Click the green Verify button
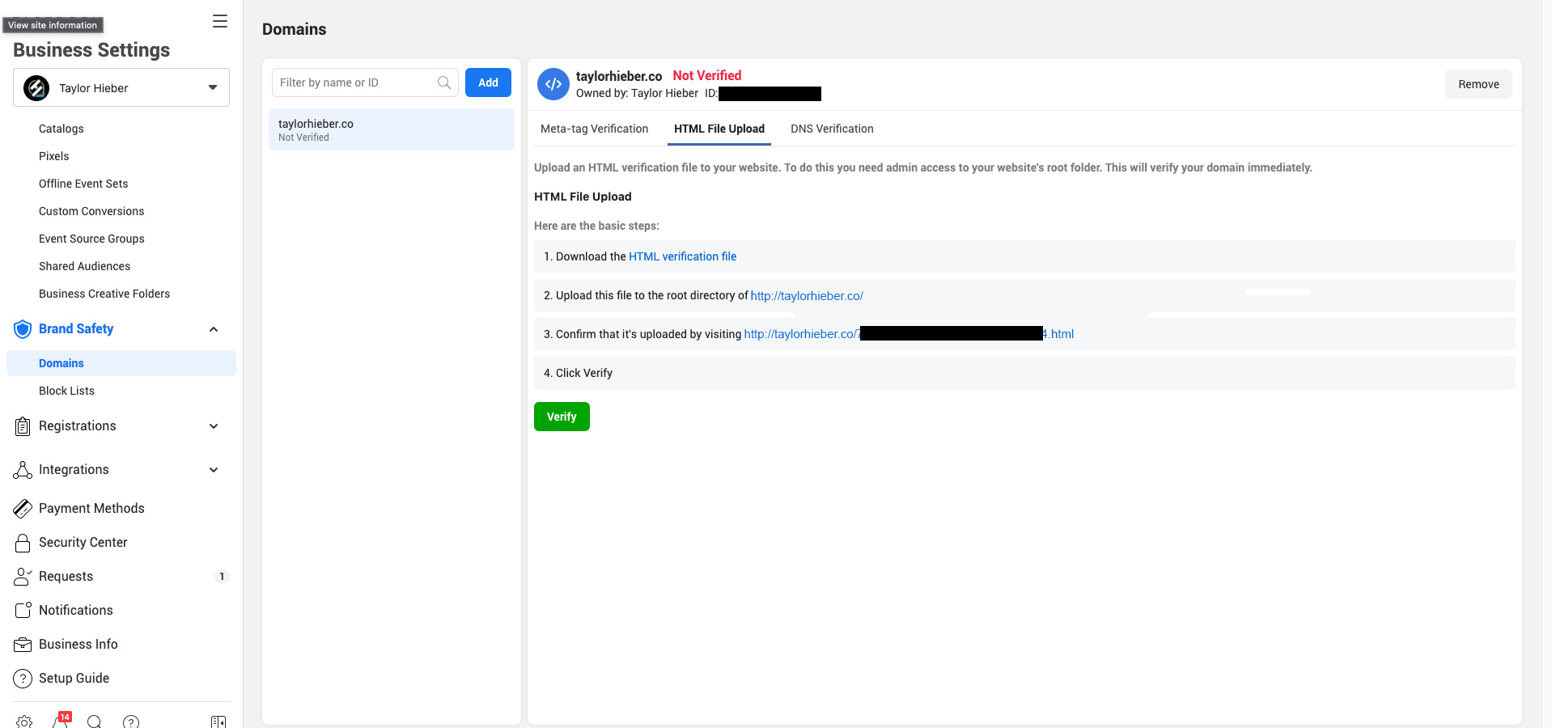This screenshot has height=728, width=1552. click(x=562, y=417)
